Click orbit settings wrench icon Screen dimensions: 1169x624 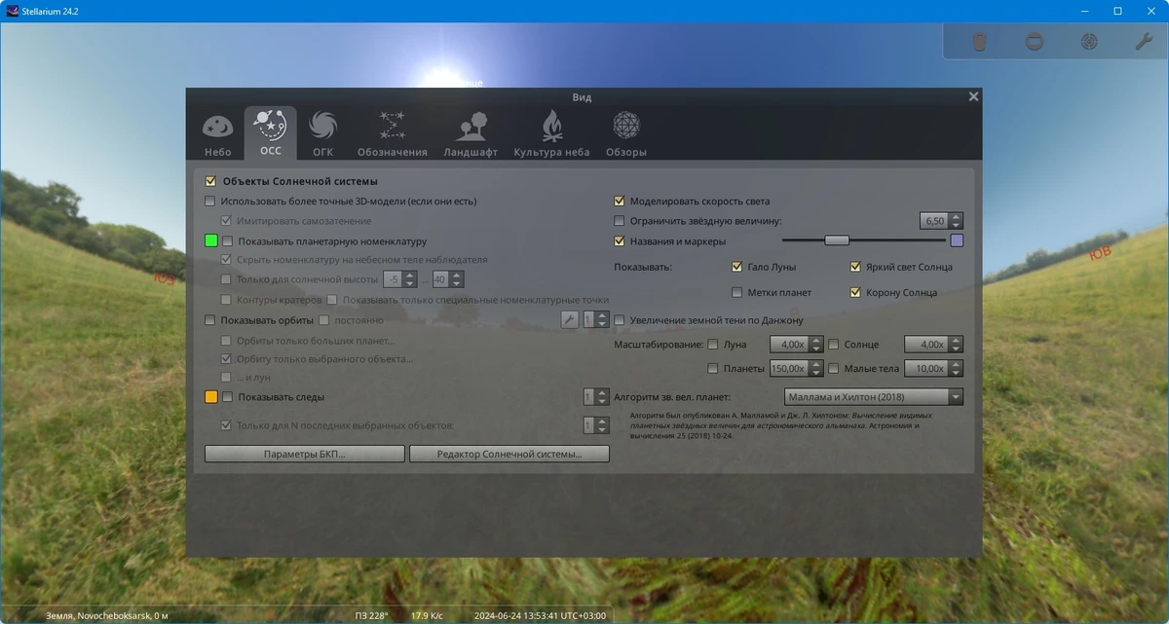point(570,319)
